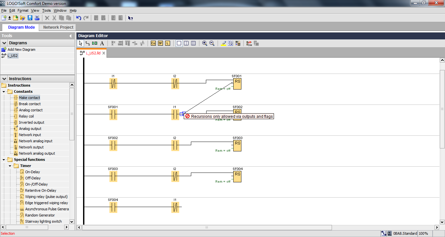
Task: Choose the Selection arrow tool
Action: 80,43
